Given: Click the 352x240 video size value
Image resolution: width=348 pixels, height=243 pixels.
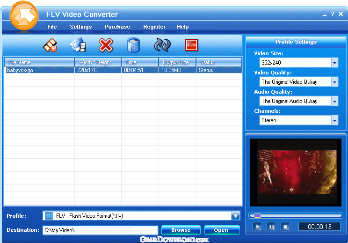Looking at the screenshot, I should [271, 63].
